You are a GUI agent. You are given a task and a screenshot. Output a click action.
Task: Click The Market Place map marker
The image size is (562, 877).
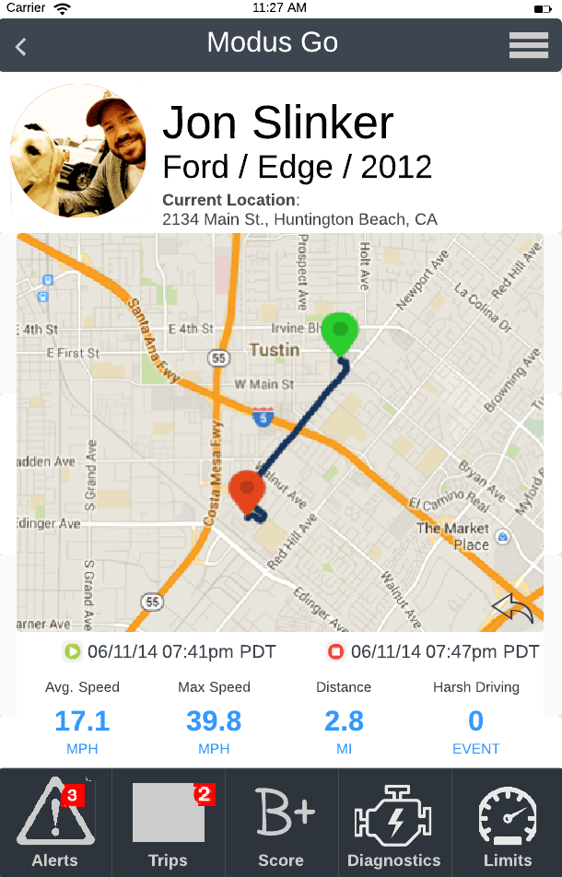coord(503,537)
